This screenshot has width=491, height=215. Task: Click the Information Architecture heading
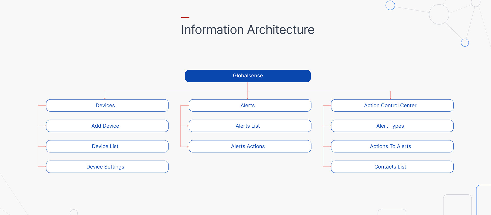pyautogui.click(x=248, y=30)
